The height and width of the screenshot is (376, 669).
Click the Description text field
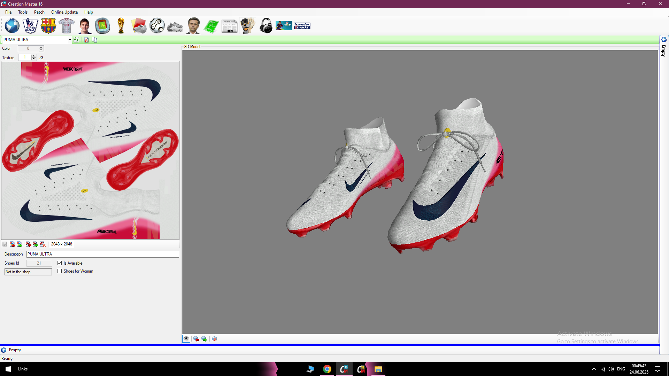coord(103,254)
